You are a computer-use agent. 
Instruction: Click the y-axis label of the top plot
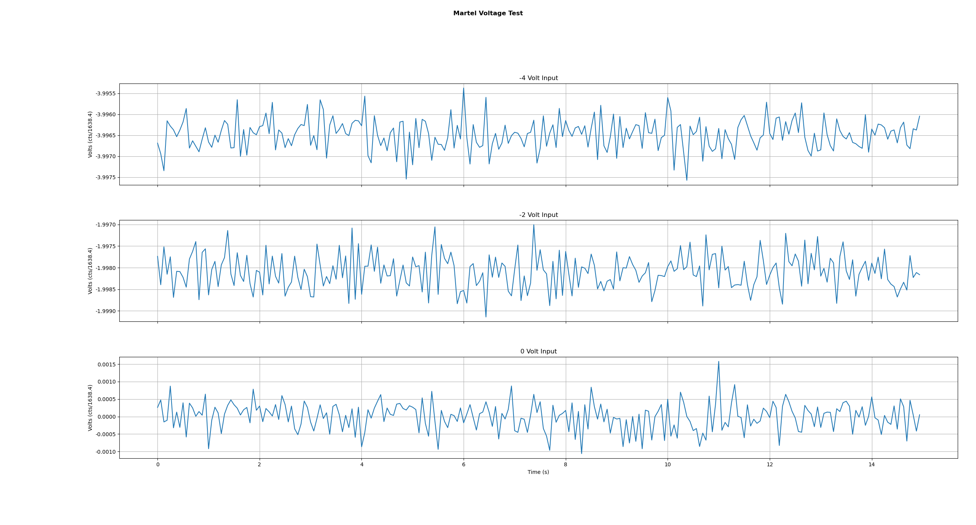[90, 135]
